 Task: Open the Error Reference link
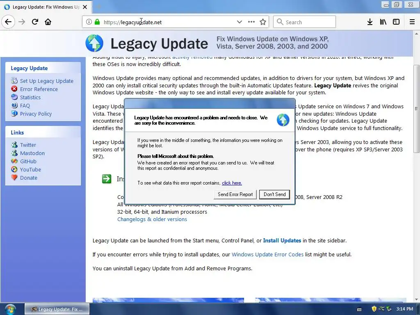coord(39,89)
